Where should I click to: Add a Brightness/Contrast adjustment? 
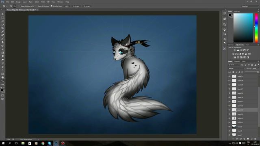(235, 50)
